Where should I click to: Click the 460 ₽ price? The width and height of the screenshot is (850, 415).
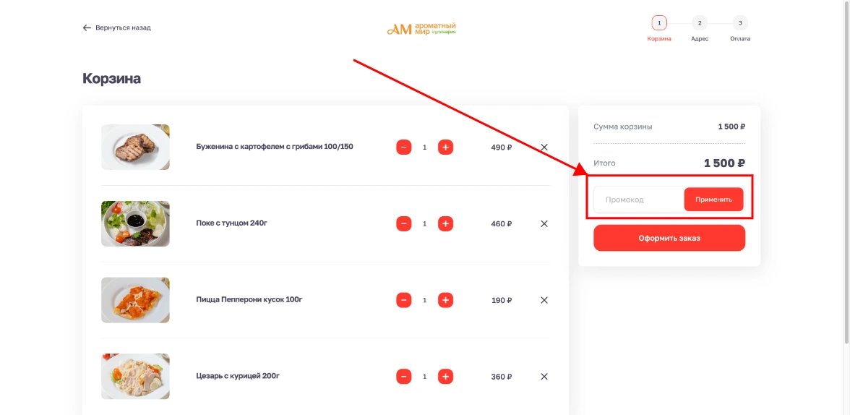tap(502, 224)
